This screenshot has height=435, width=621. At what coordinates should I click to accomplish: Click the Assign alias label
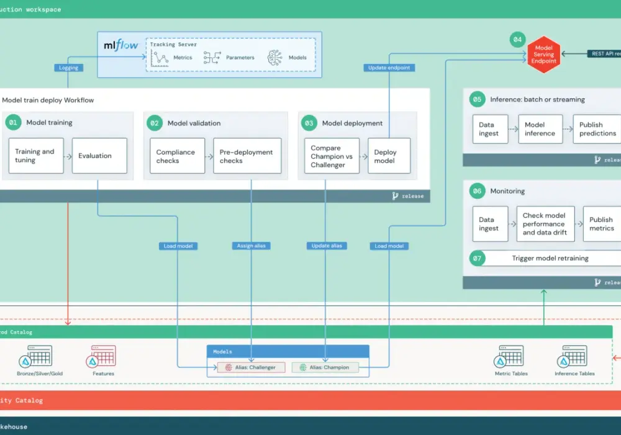[x=251, y=245]
